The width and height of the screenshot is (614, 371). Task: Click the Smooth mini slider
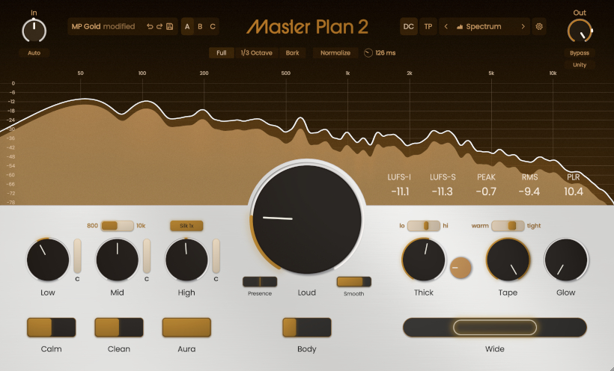pos(354,282)
